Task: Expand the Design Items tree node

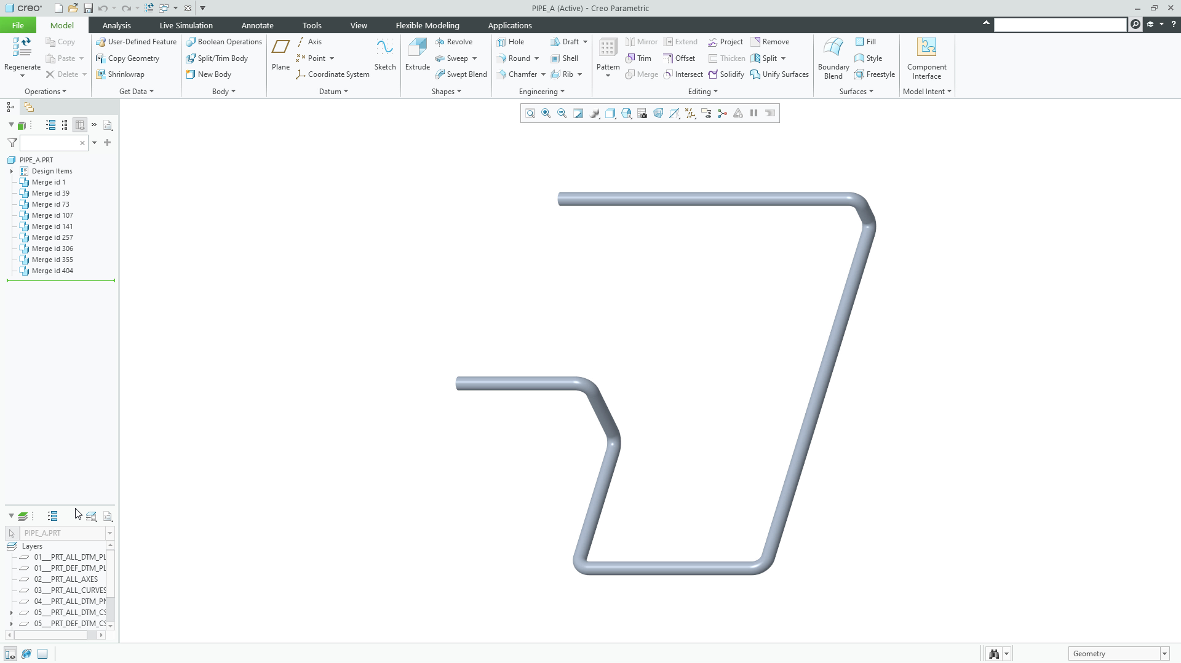Action: click(11, 172)
